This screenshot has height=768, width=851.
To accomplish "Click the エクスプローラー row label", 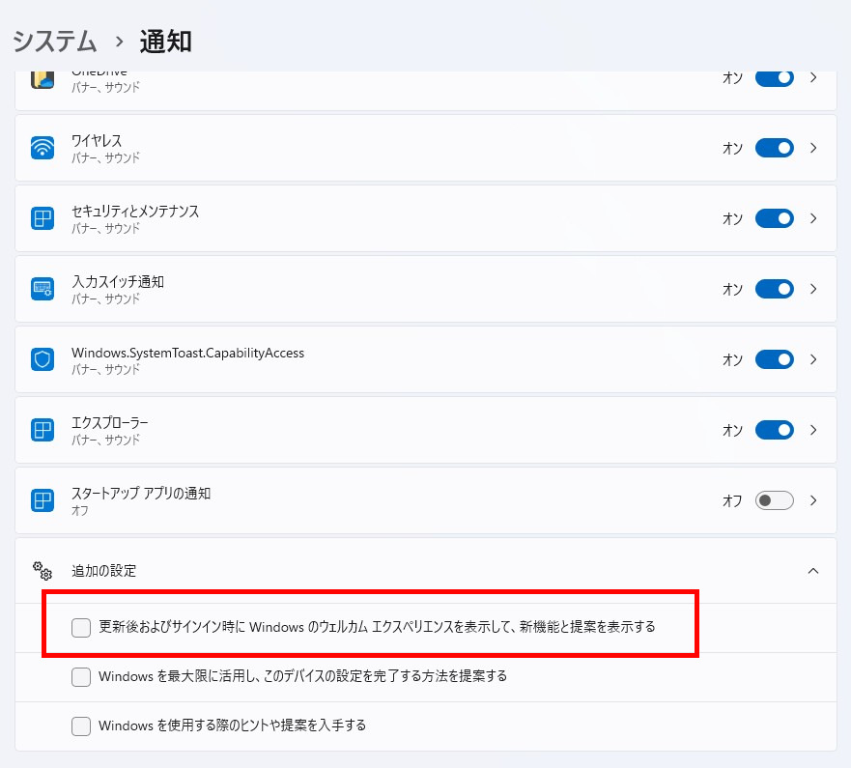I will pyautogui.click(x=109, y=423).
